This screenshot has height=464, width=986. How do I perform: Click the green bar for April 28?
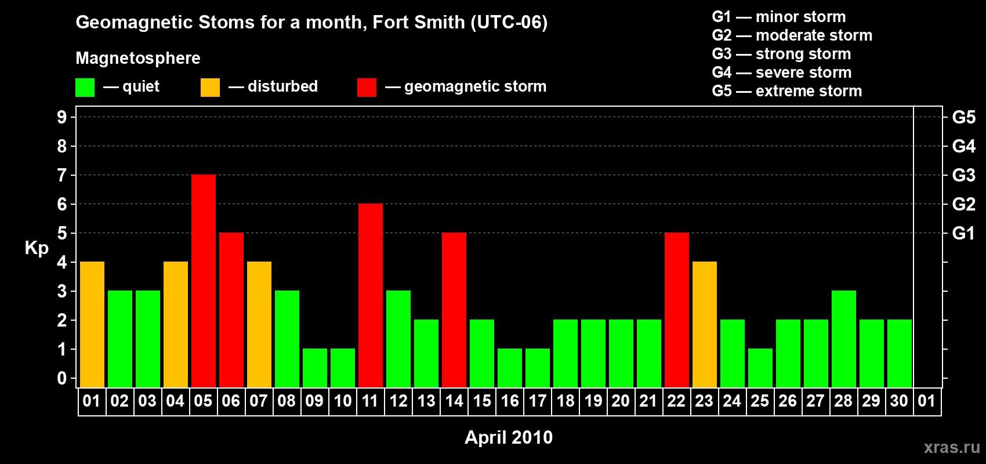click(x=844, y=339)
